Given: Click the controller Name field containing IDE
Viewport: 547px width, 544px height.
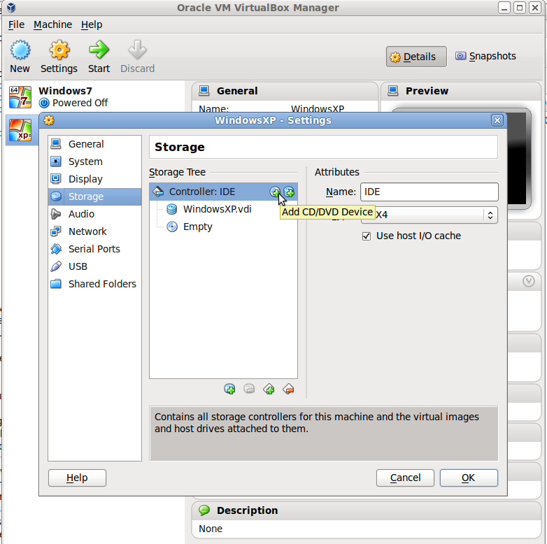Looking at the screenshot, I should click(x=429, y=192).
